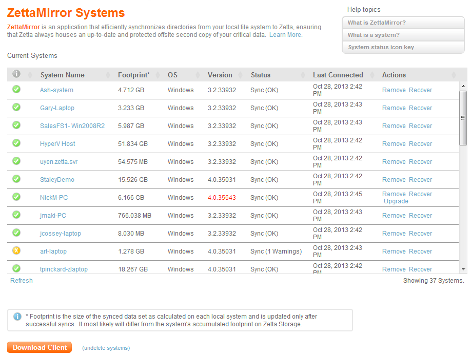The image size is (471, 357).
Task: Open the jmaki-PC system link
Action: coord(53,216)
